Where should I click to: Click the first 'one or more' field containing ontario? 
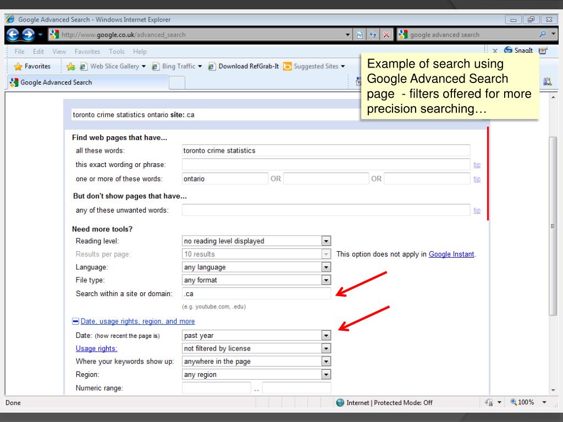coord(225,179)
